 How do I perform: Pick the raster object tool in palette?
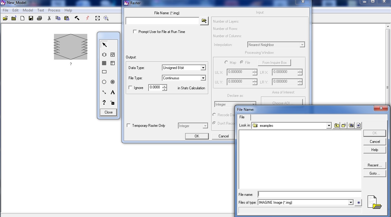(x=104, y=55)
